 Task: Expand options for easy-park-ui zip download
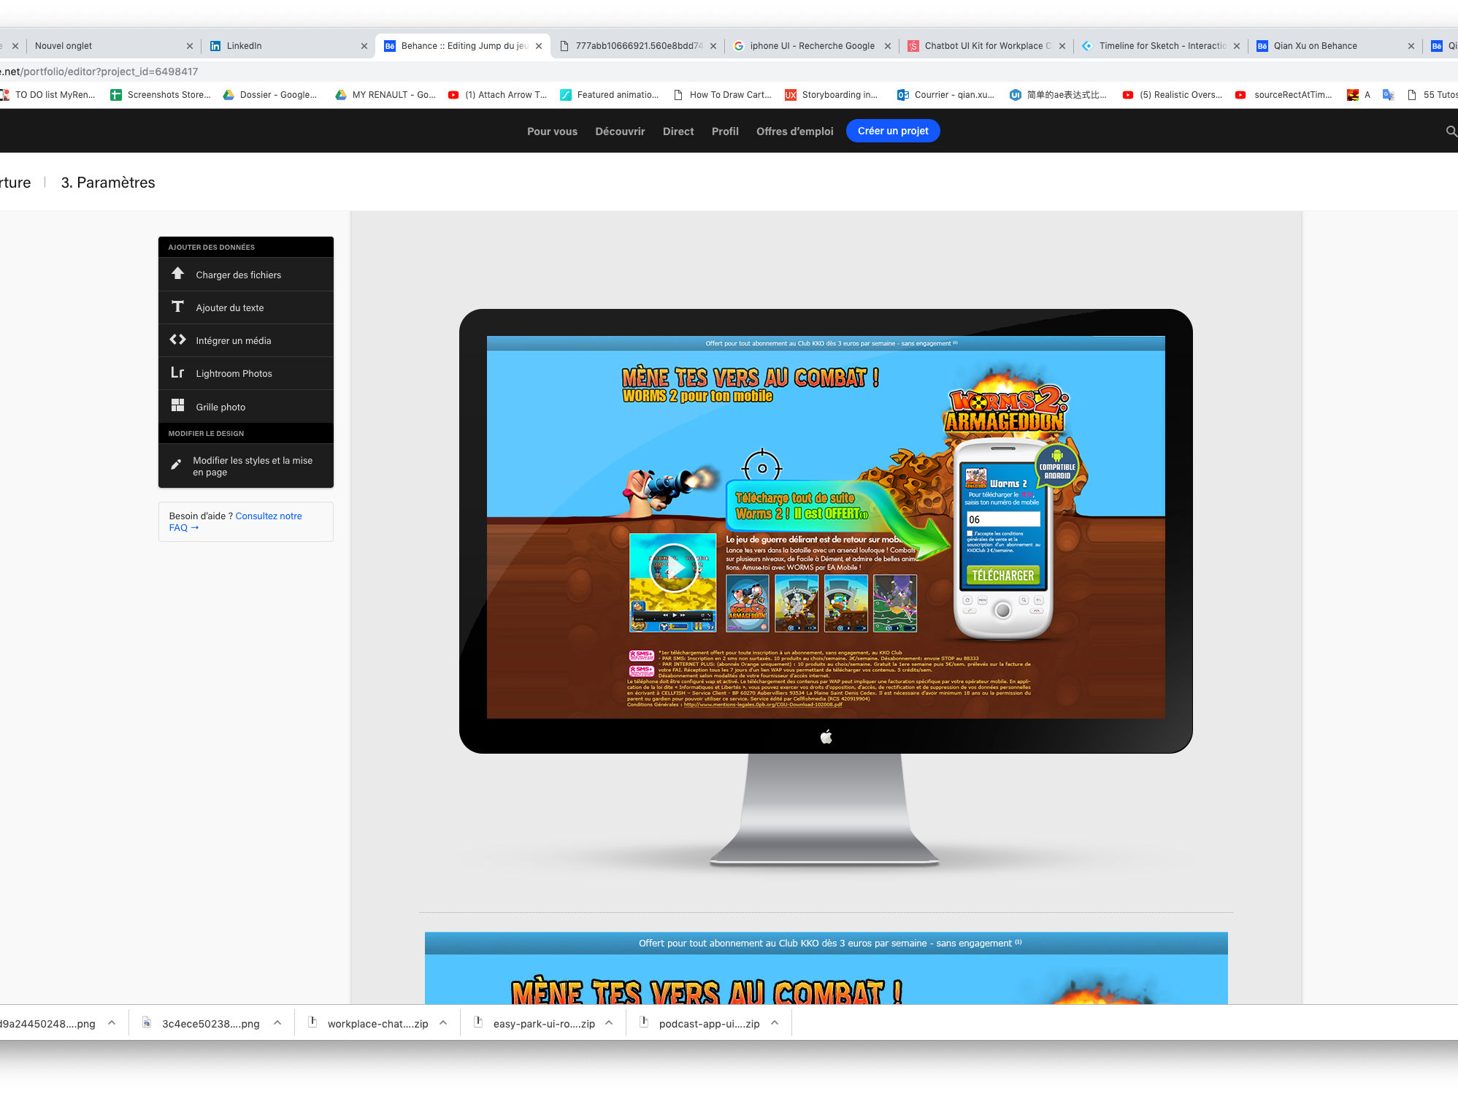pos(609,1023)
